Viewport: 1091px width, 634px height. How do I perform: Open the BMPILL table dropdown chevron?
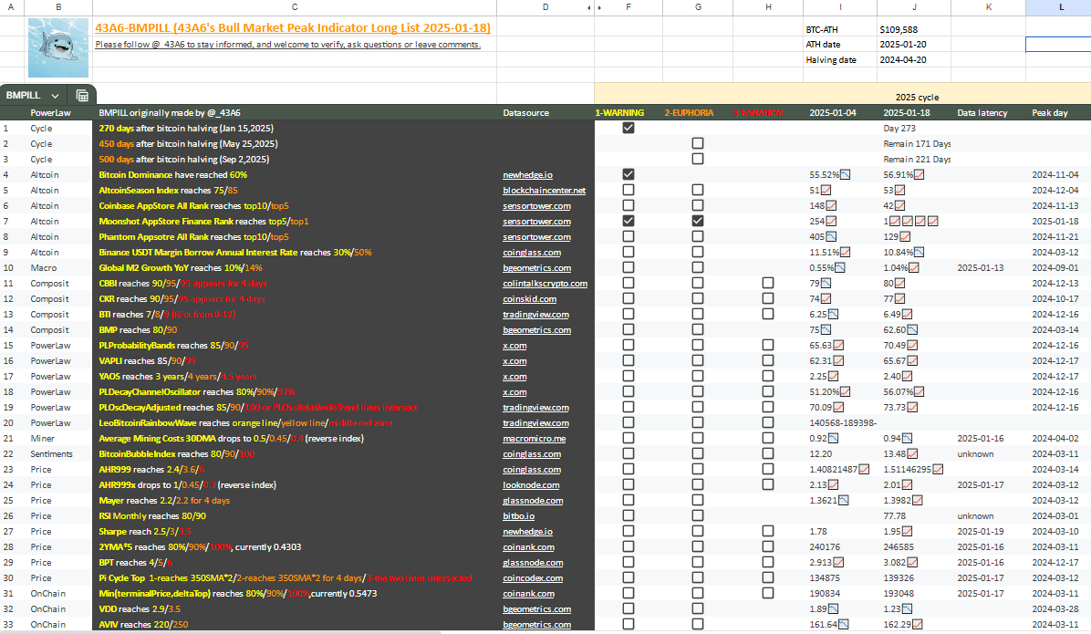click(x=56, y=96)
